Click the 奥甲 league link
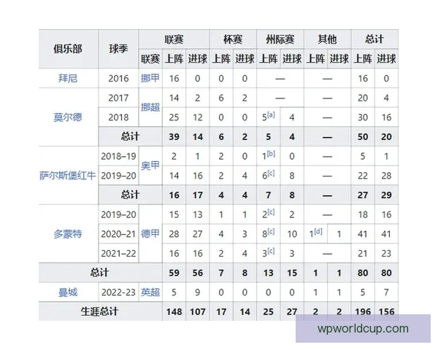Screen dimensions: 438x350 [150, 166]
